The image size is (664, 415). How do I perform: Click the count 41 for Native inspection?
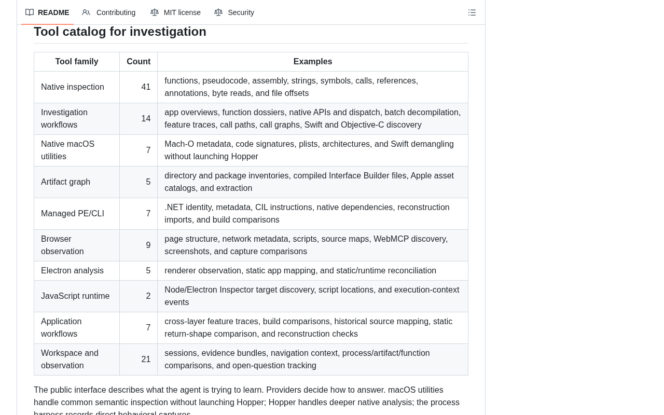[x=146, y=87]
